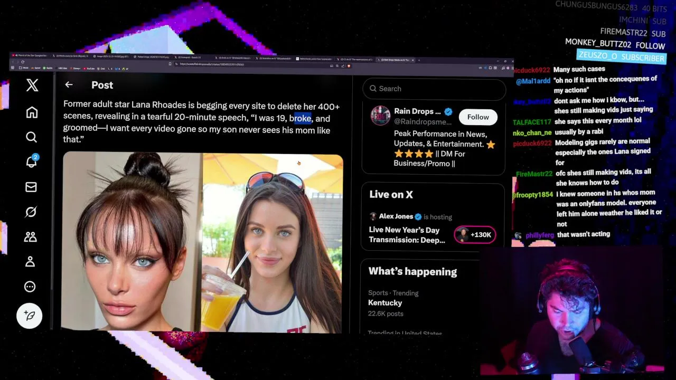Viewport: 676px width, 380px height.
Task: Click chat message 'Many such cases'
Action: (579, 69)
